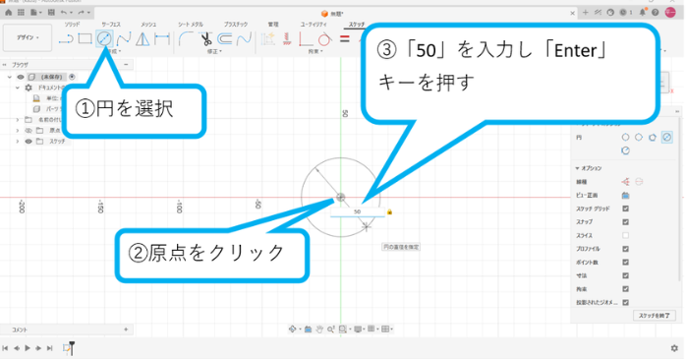This screenshot has height=359, width=686.
Task: Switch to the メッシュ tab
Action: (x=148, y=24)
